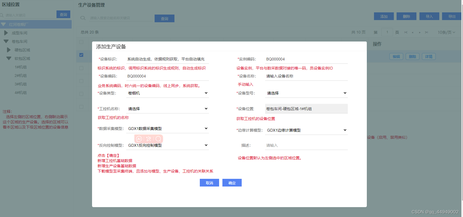
Task: Open the 数据采集模型 dropdown
Action: click(168, 129)
